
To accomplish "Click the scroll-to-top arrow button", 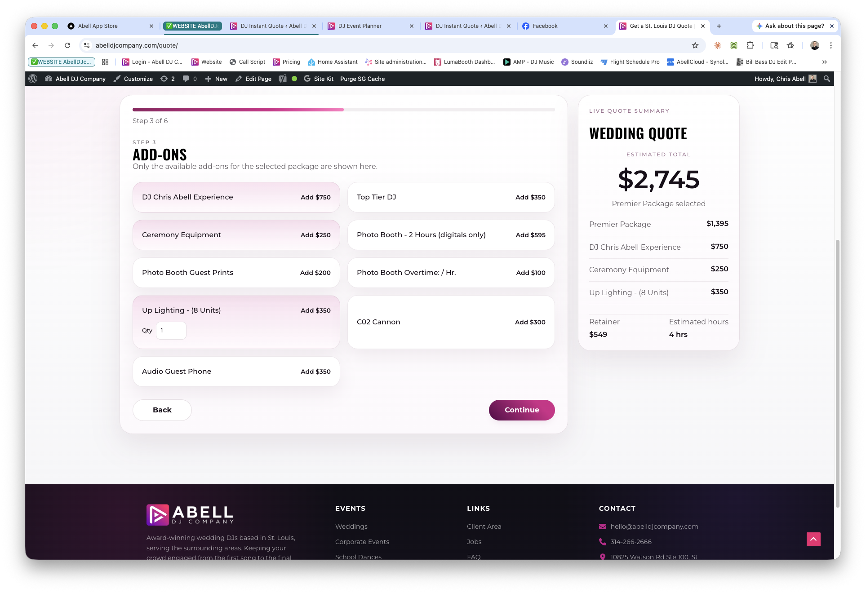I will 813,539.
